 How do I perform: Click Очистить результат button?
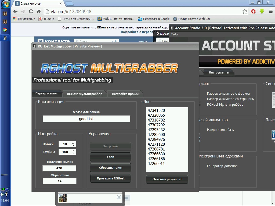[x=167, y=179]
